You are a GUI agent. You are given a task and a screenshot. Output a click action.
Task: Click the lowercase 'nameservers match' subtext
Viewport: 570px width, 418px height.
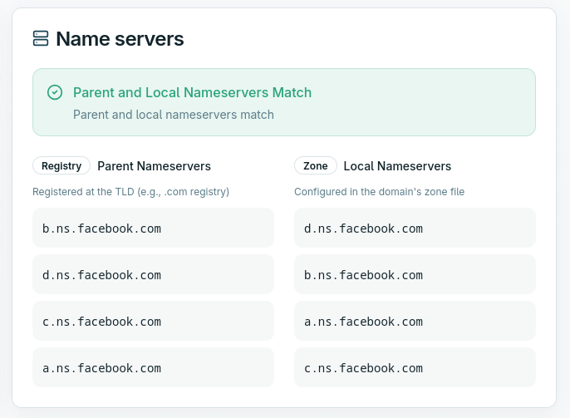click(173, 115)
